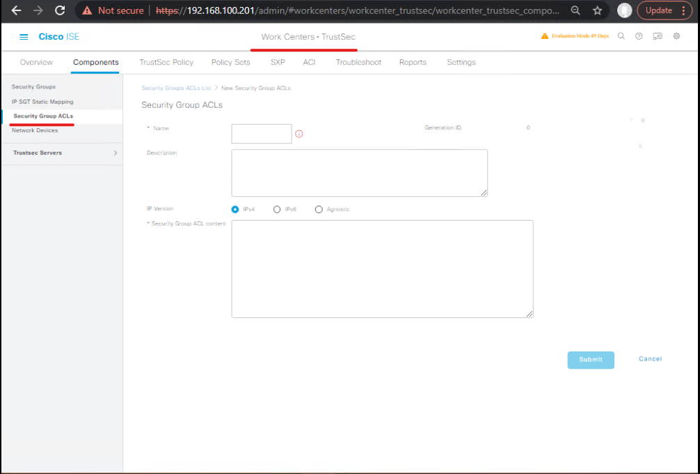The width and height of the screenshot is (700, 474).
Task: Open the Policy Sets tab
Action: pos(231,62)
